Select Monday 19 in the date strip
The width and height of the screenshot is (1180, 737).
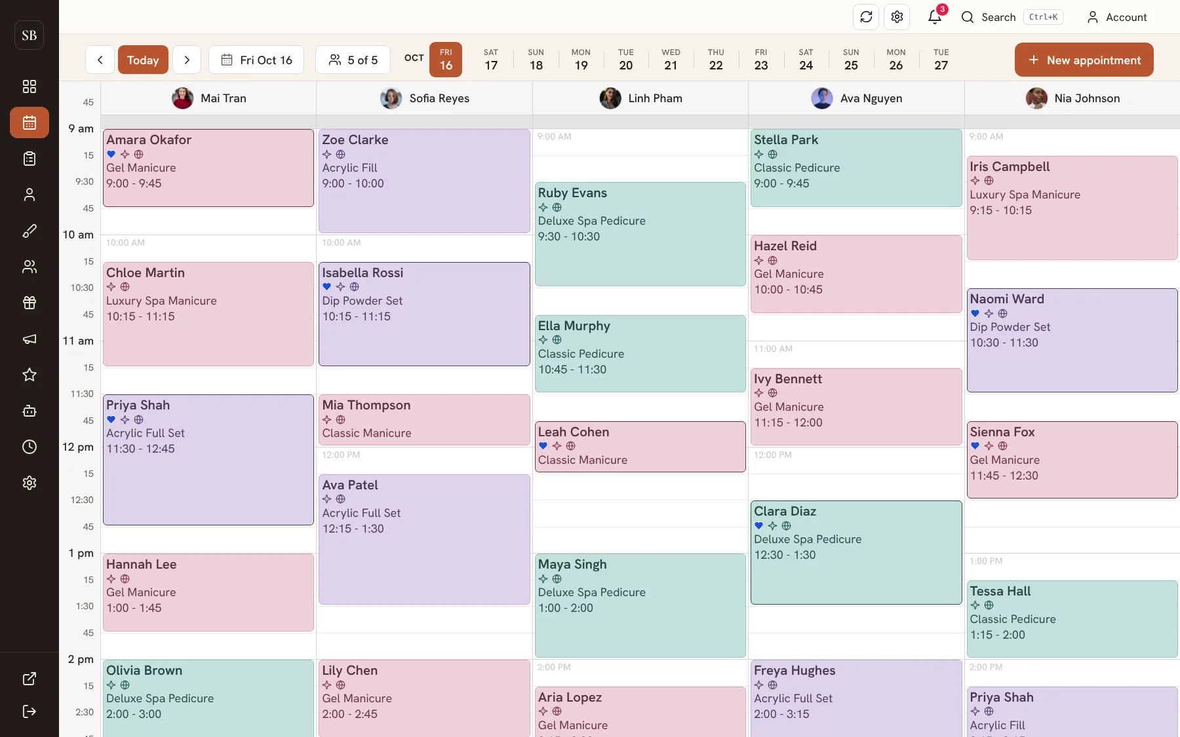581,60
